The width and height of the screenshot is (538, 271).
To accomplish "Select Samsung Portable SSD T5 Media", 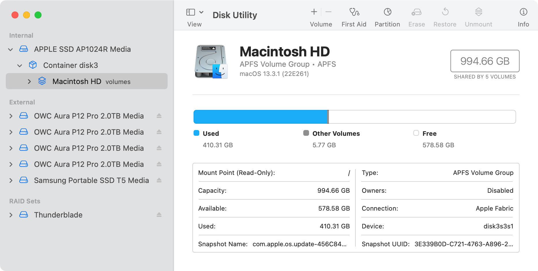I will point(91,180).
